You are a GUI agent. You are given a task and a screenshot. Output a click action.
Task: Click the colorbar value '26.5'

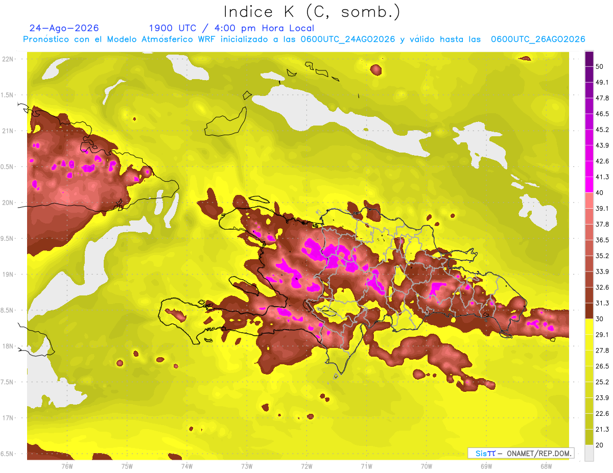[x=602, y=366]
